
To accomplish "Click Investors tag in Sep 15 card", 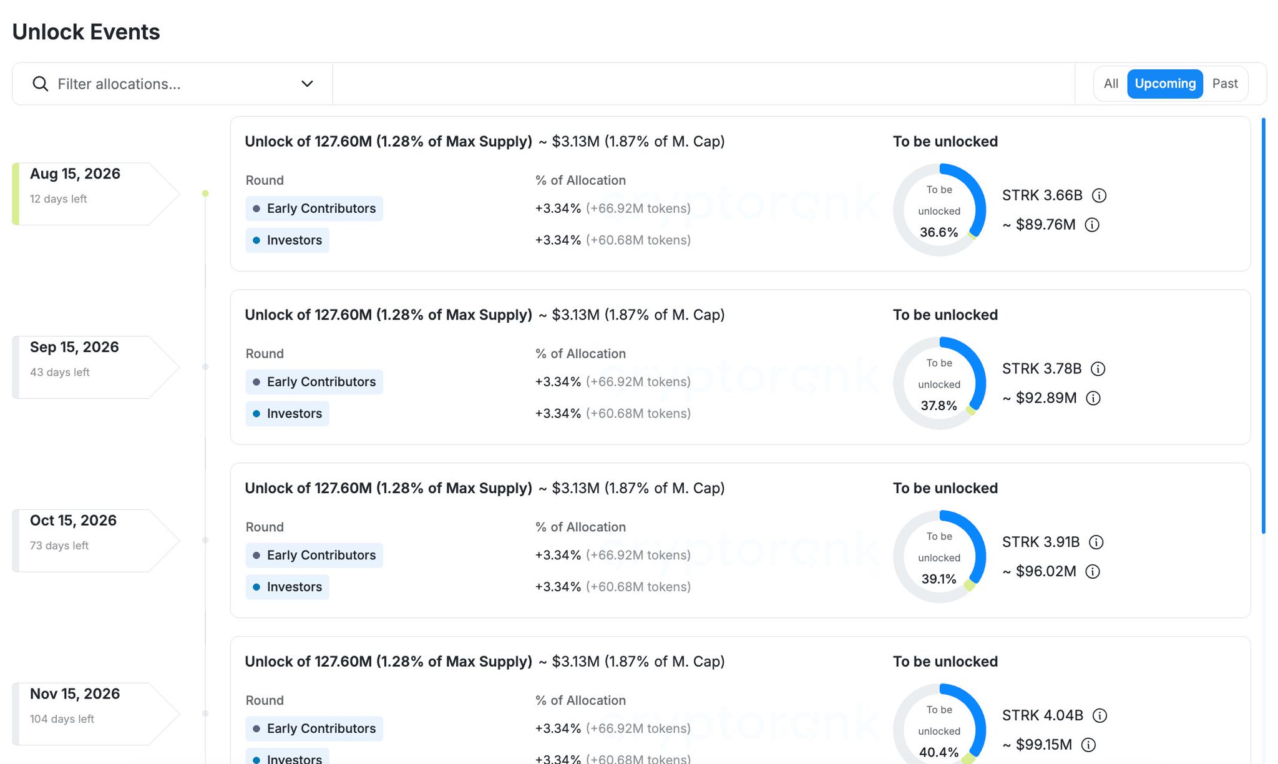I will coord(287,414).
